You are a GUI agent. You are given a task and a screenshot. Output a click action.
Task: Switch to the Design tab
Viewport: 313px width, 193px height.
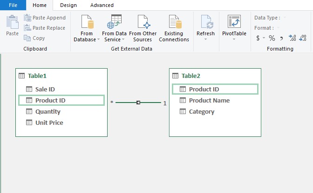(68, 5)
